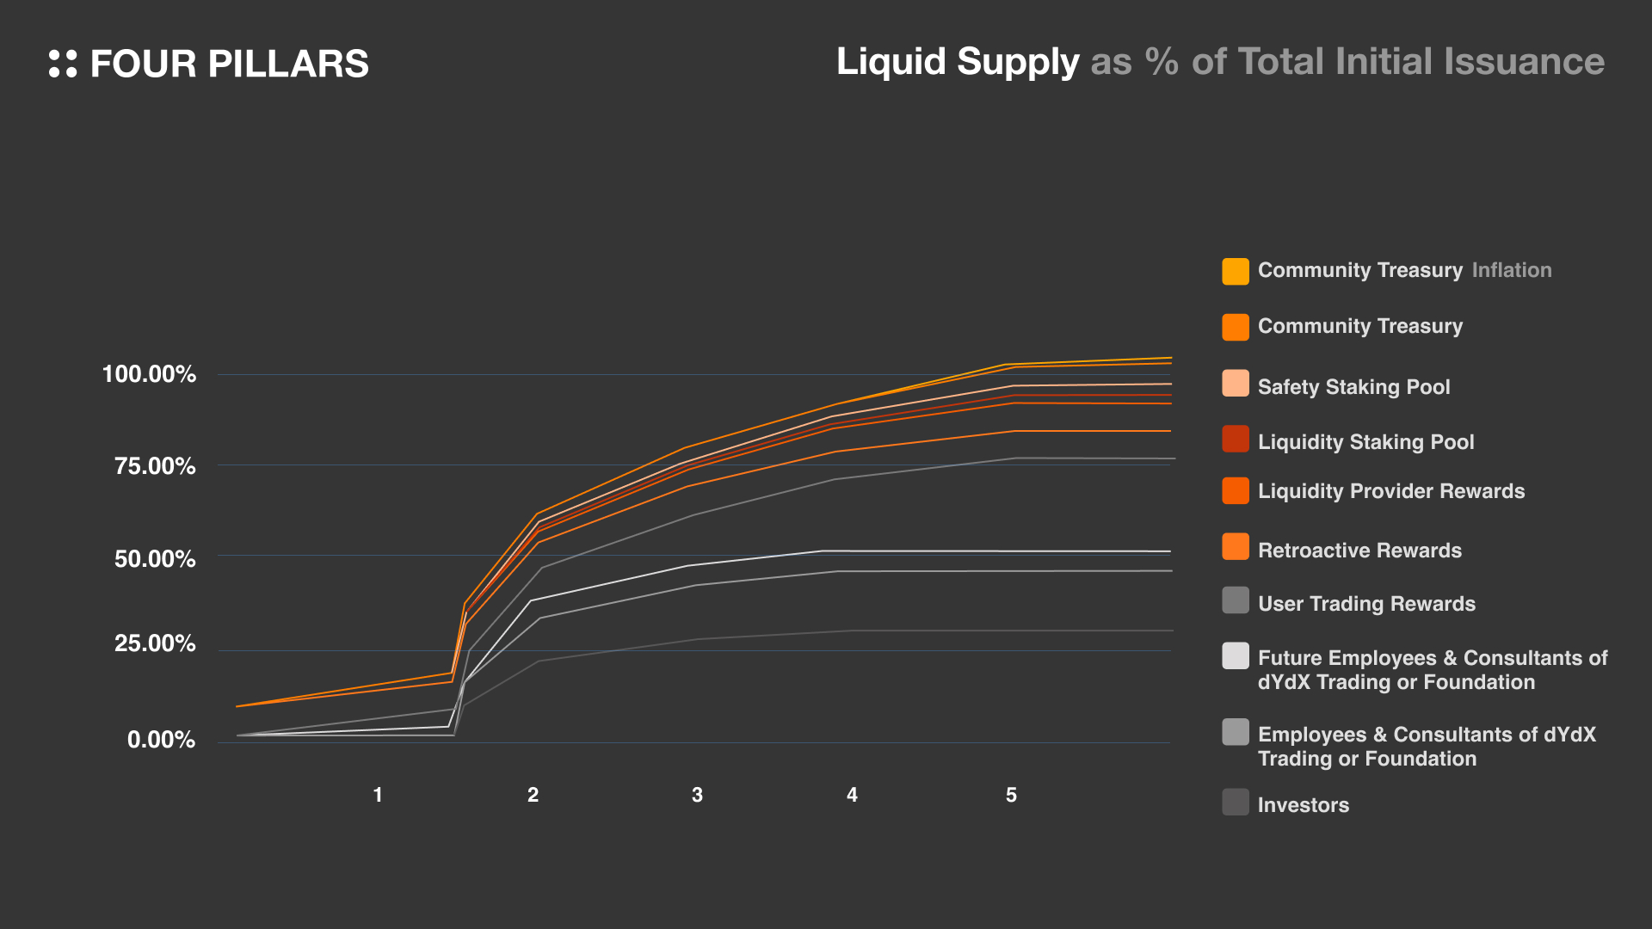Click the Four Pillars logo dots icon
The image size is (1652, 929).
pyautogui.click(x=63, y=64)
